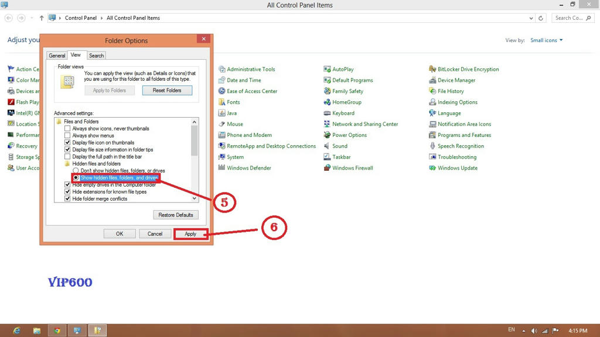Click the Search Control Panel field
Screen dimensions: 600x337
coord(573,18)
